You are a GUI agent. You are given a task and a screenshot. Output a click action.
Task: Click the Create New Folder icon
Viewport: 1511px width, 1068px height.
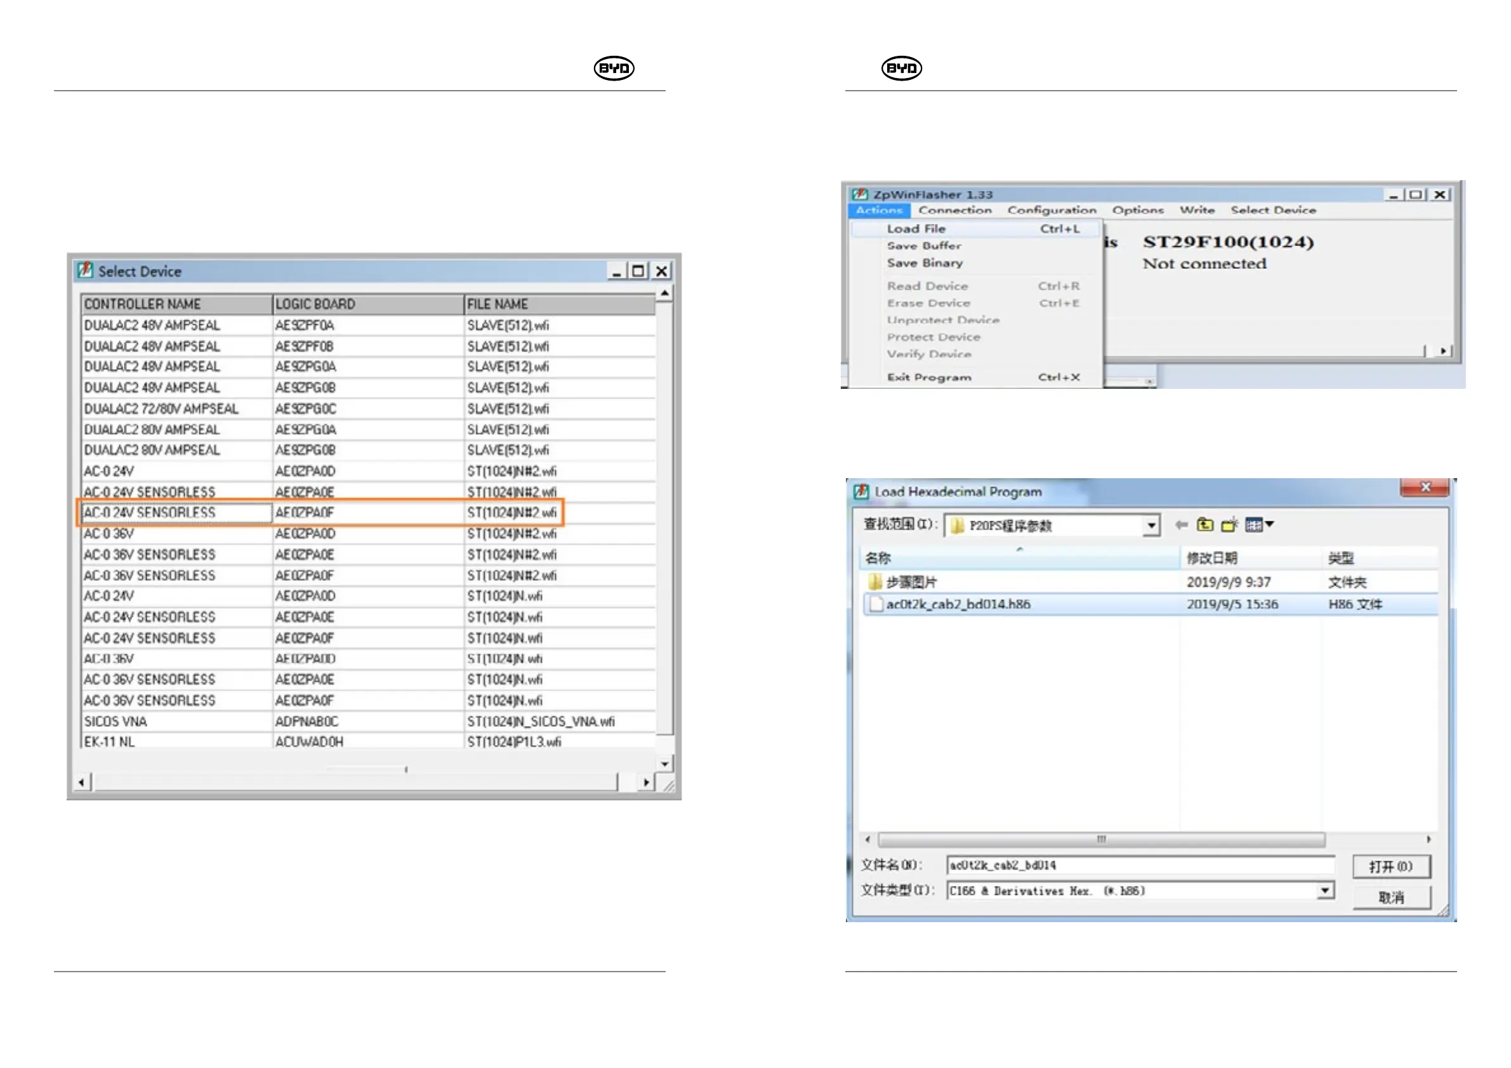(x=1229, y=524)
